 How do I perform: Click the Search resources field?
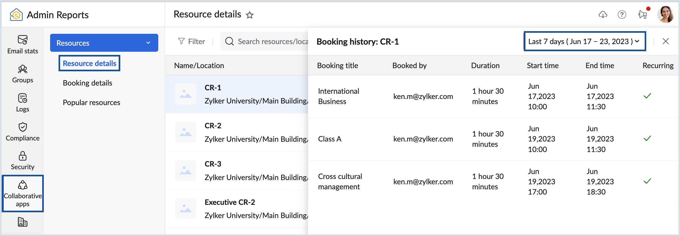(x=265, y=41)
